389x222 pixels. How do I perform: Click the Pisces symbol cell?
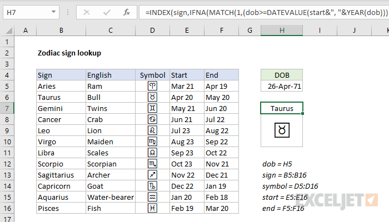[x=152, y=208]
